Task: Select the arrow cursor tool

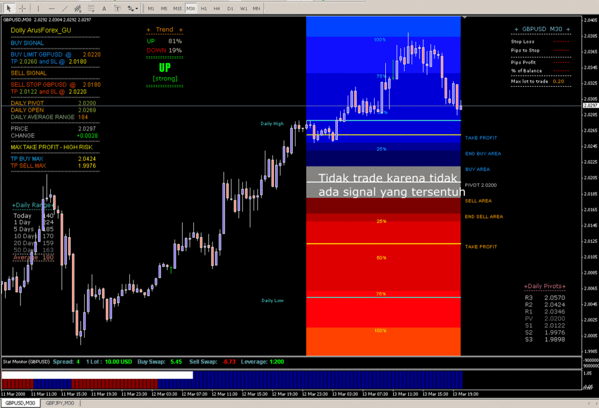Action: point(9,8)
